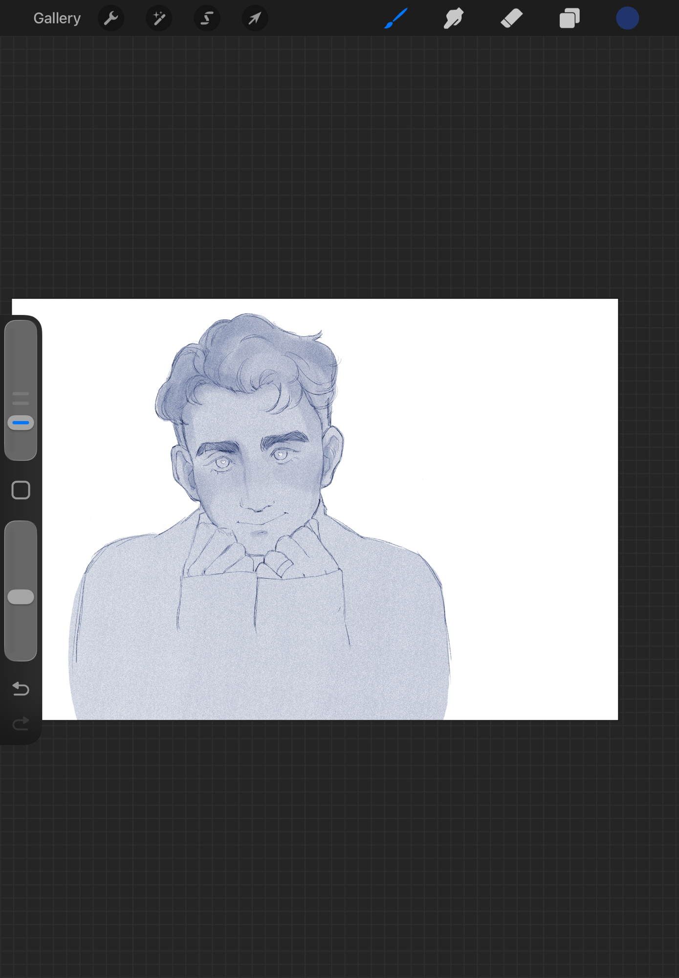Tap the square Modify button
The image size is (679, 978).
click(21, 490)
